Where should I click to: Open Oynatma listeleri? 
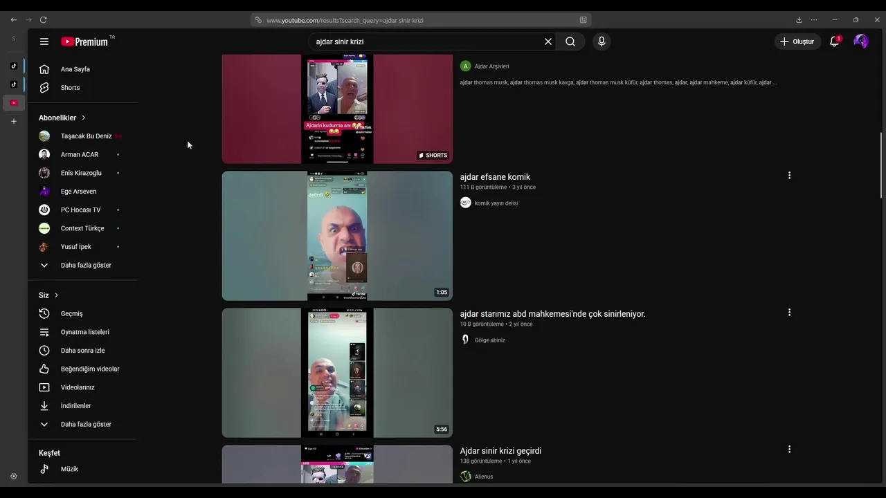[x=83, y=332]
